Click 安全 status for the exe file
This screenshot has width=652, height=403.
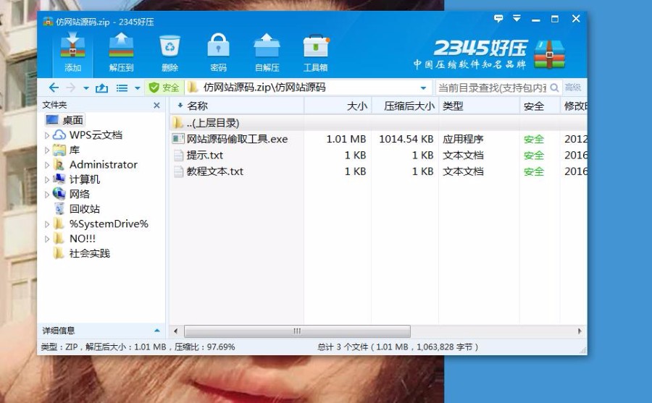click(534, 139)
